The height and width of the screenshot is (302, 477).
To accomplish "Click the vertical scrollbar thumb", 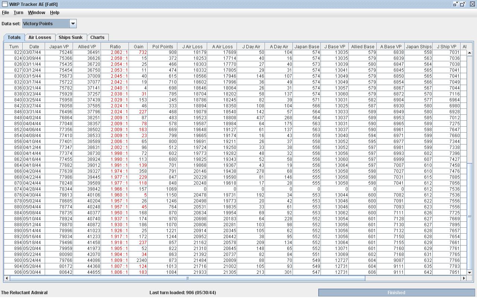I will (470, 216).
